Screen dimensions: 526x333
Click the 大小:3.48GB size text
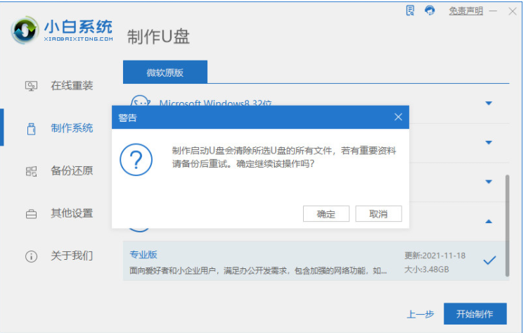click(426, 270)
